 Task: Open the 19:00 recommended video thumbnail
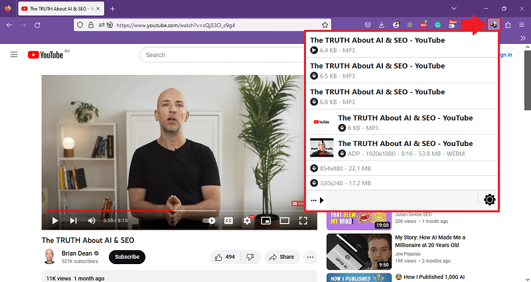point(359,220)
